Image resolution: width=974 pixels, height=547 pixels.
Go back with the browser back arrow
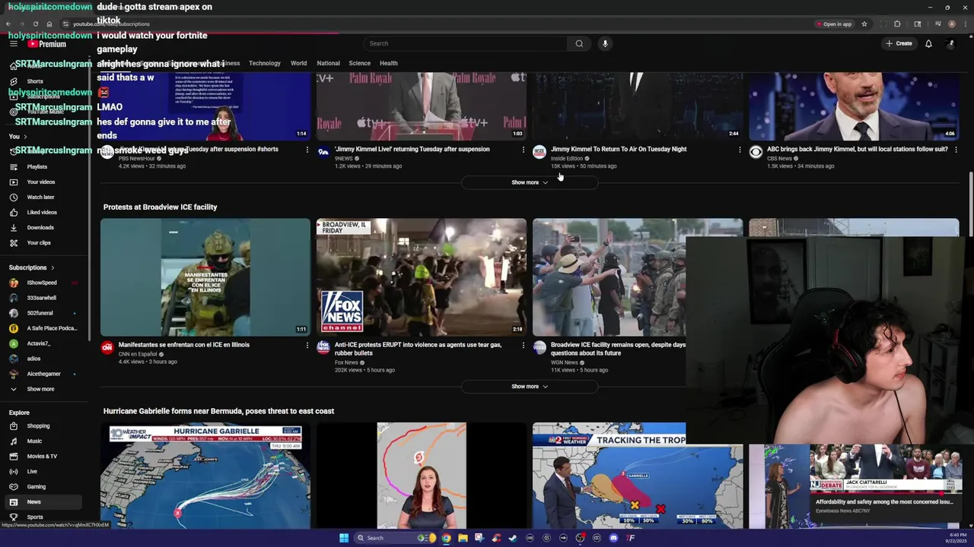[8, 24]
